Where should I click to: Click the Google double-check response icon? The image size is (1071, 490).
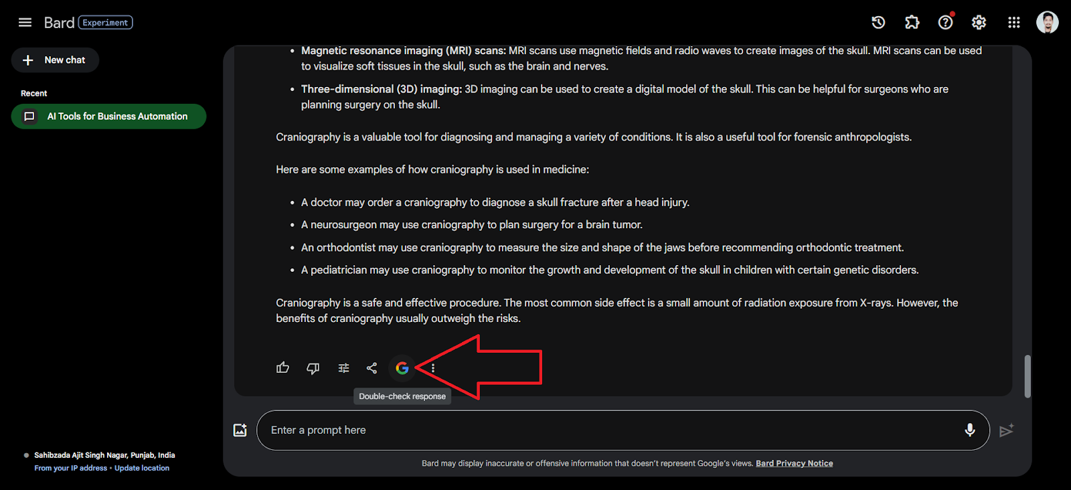pyautogui.click(x=402, y=368)
